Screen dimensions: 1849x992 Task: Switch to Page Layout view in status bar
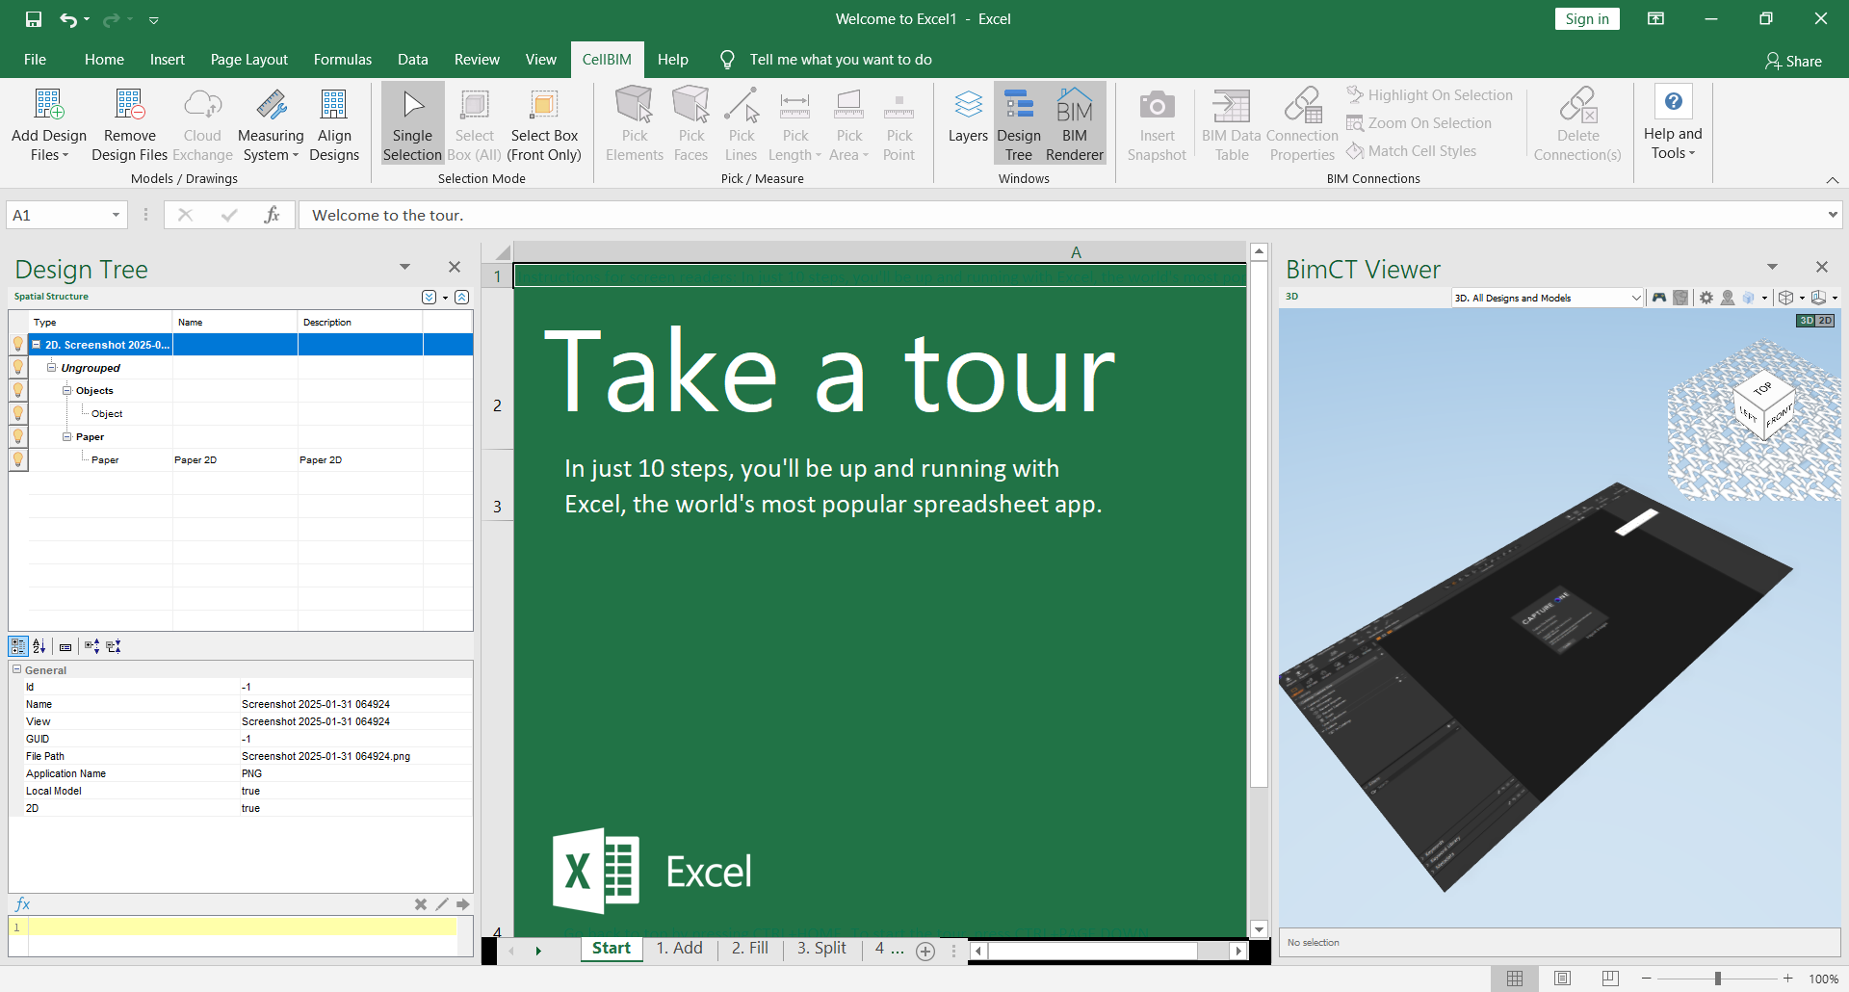click(1562, 979)
